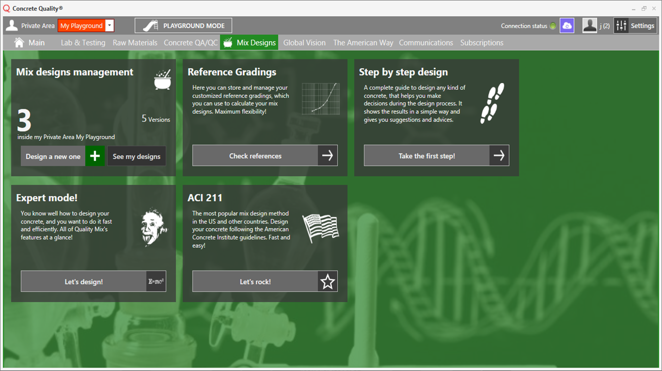Toggle the PLAYGROUND MODE button
Screen dimensions: 662x371
(183, 26)
